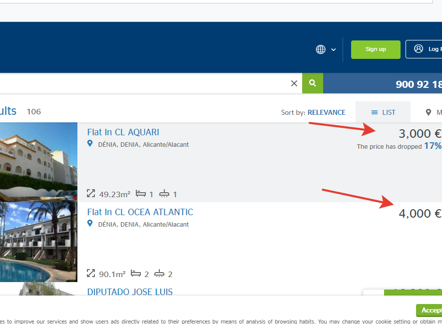Click the list lines icon
This screenshot has width=442, height=324.
tap(375, 112)
